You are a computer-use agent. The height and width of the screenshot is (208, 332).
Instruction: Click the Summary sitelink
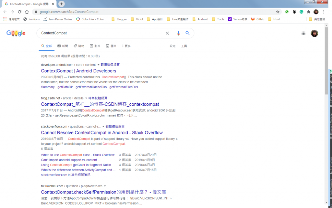coord(48,87)
